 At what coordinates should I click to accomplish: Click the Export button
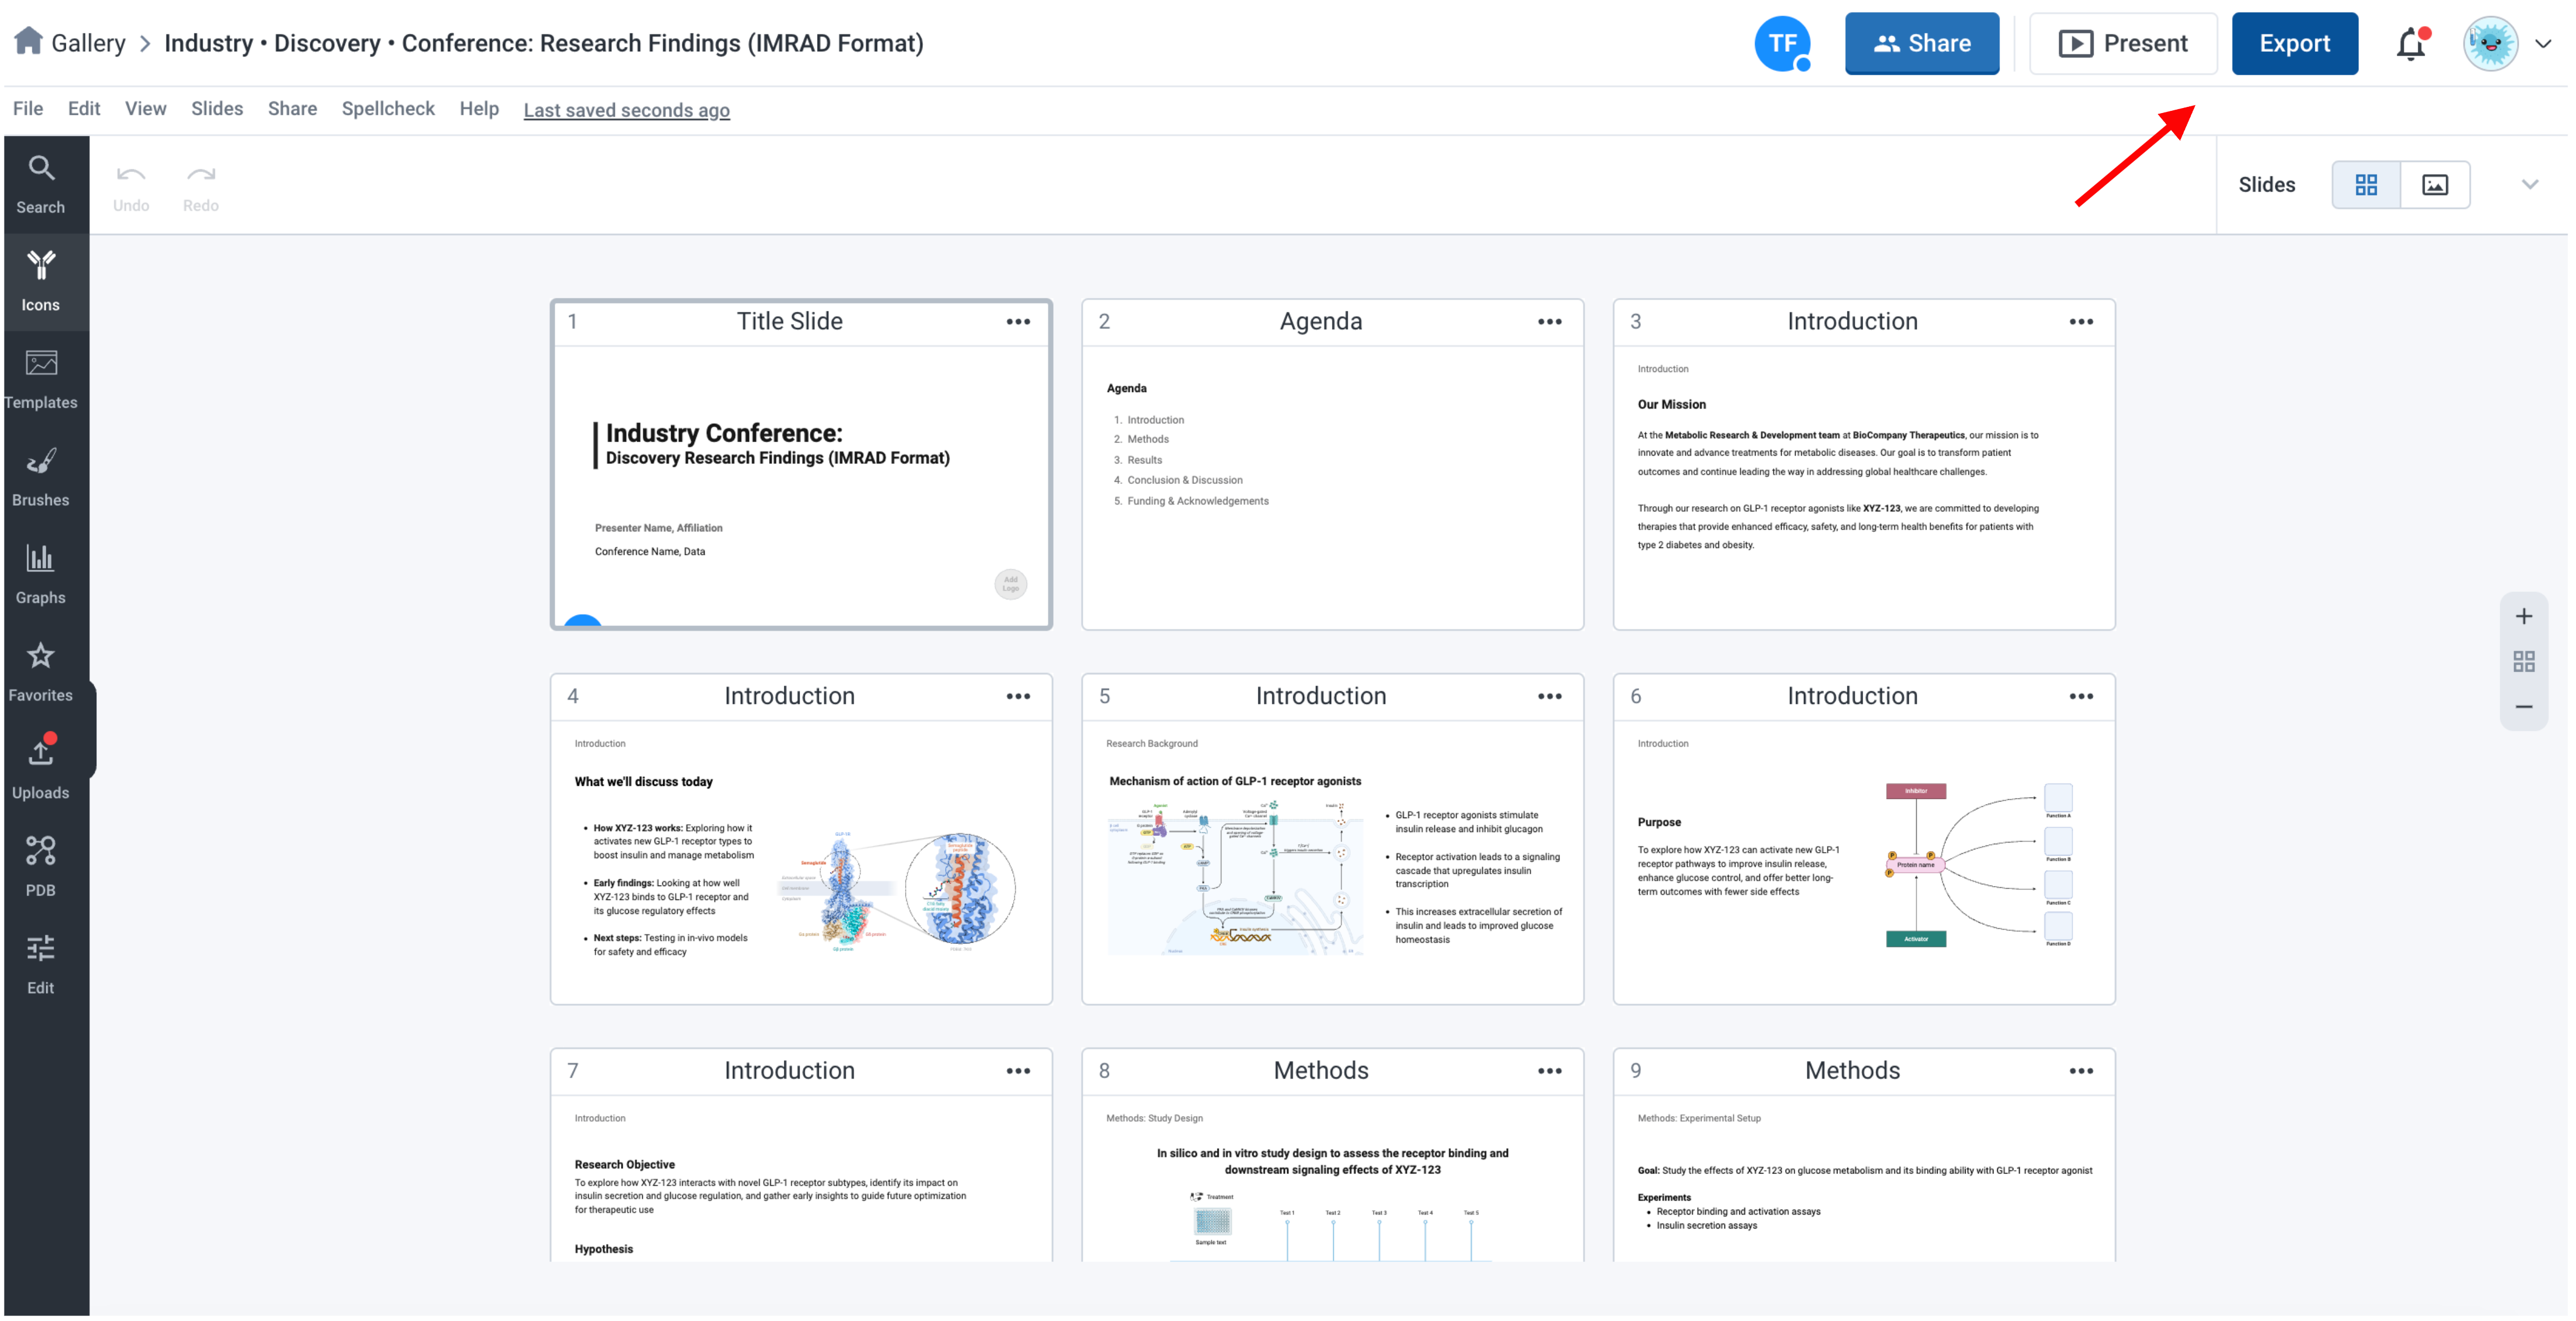pos(2294,44)
